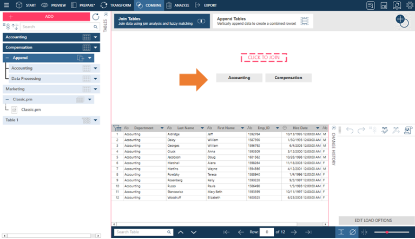The height and width of the screenshot is (239, 415).
Task: Click the red ADD button
Action: (x=47, y=17)
